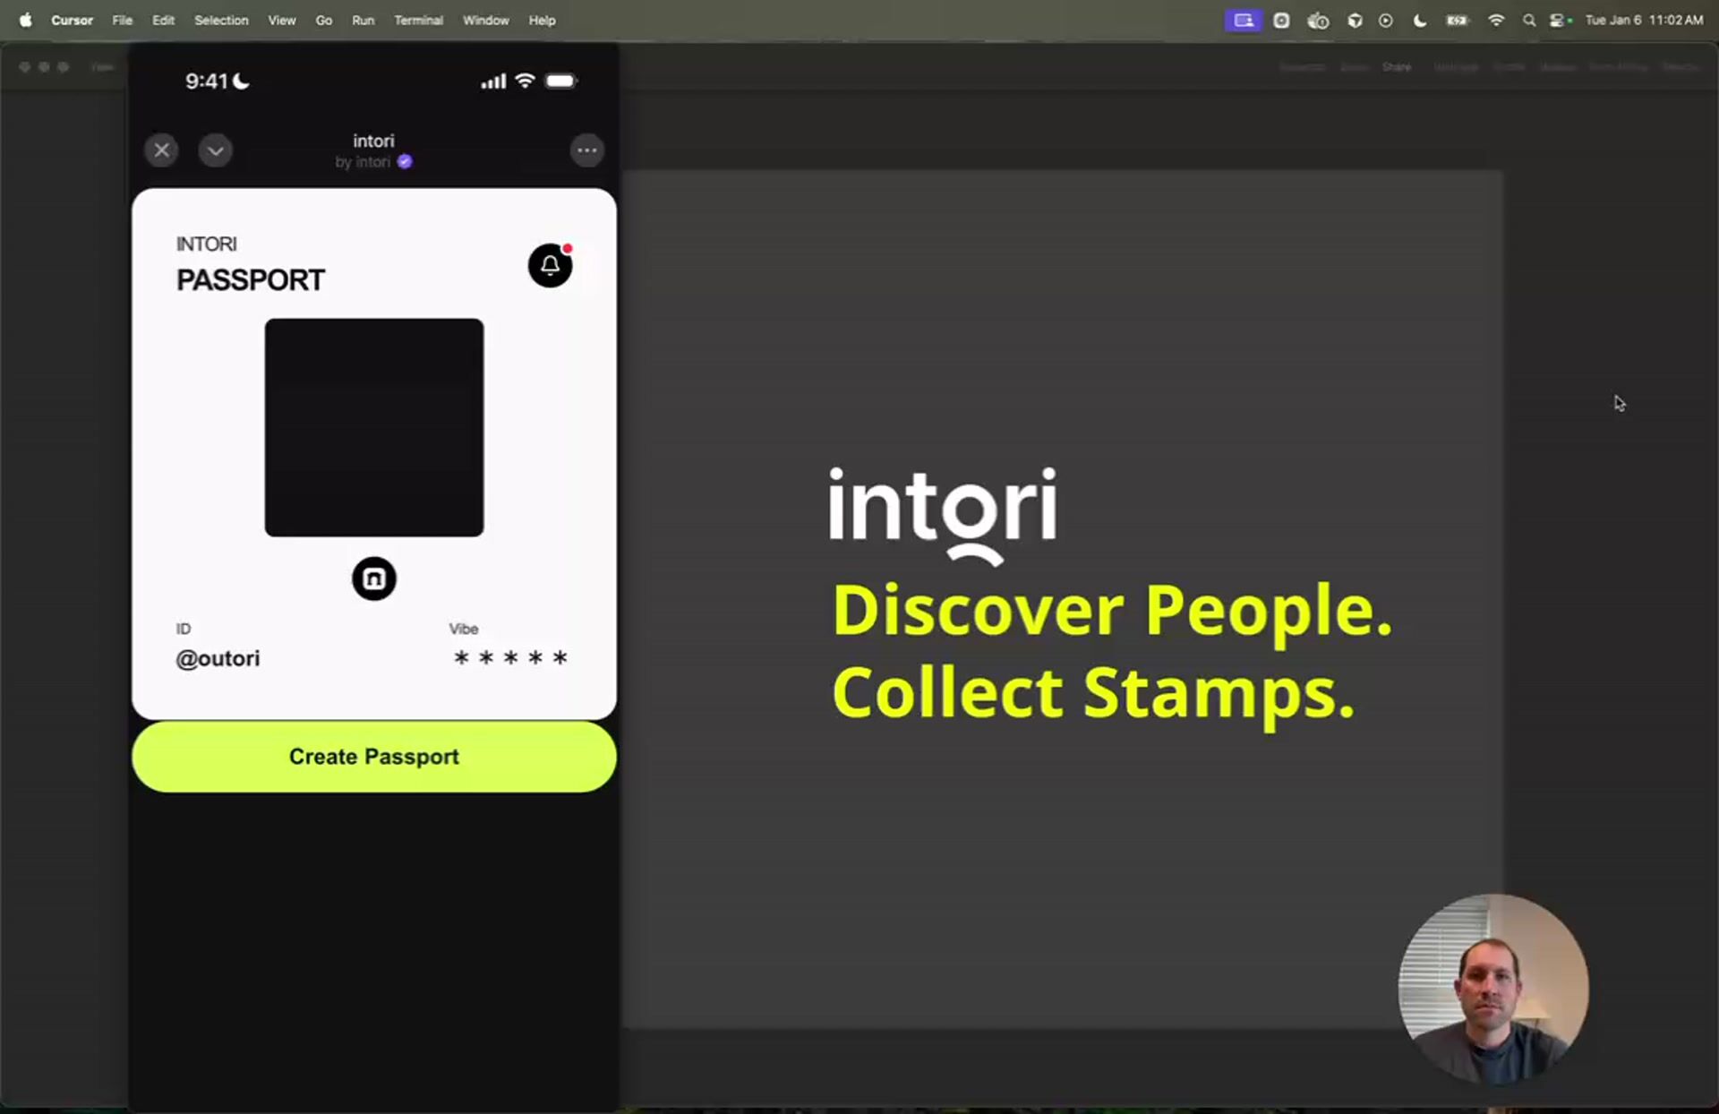Collapse the mini app with chevron

[x=215, y=150]
